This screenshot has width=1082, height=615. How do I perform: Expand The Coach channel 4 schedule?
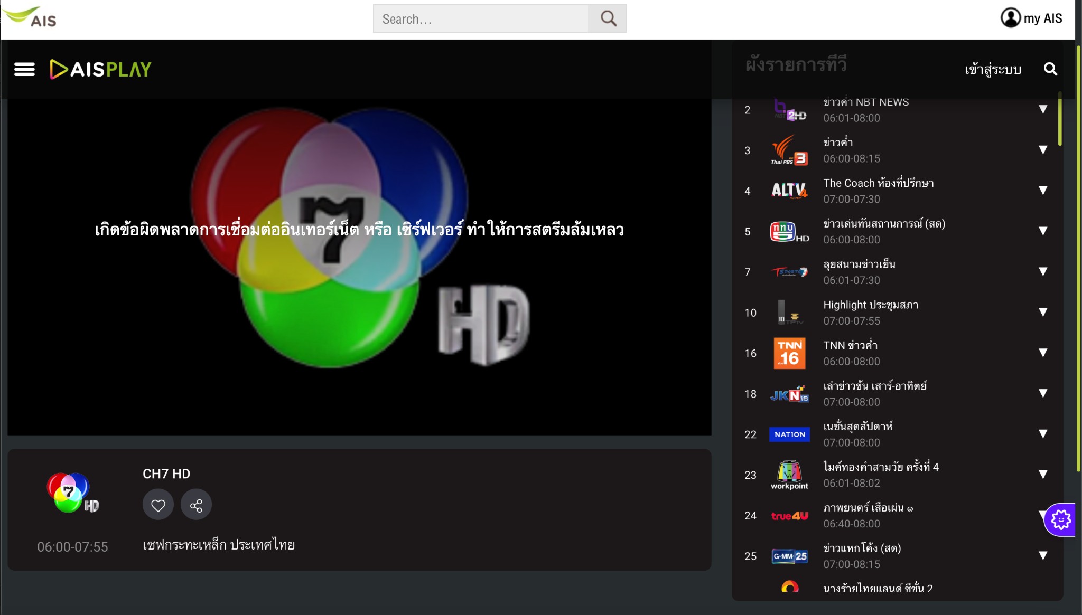(1043, 191)
